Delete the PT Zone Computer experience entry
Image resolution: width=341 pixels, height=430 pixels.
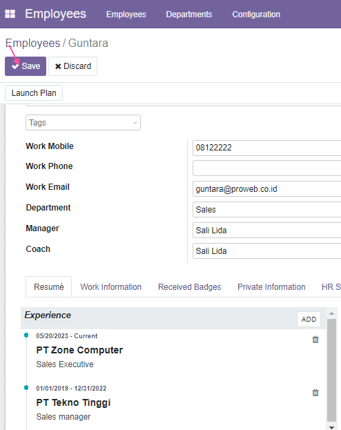click(315, 340)
